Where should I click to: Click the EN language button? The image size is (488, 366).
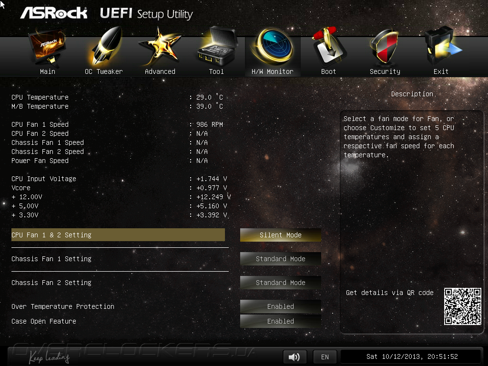[x=325, y=357]
